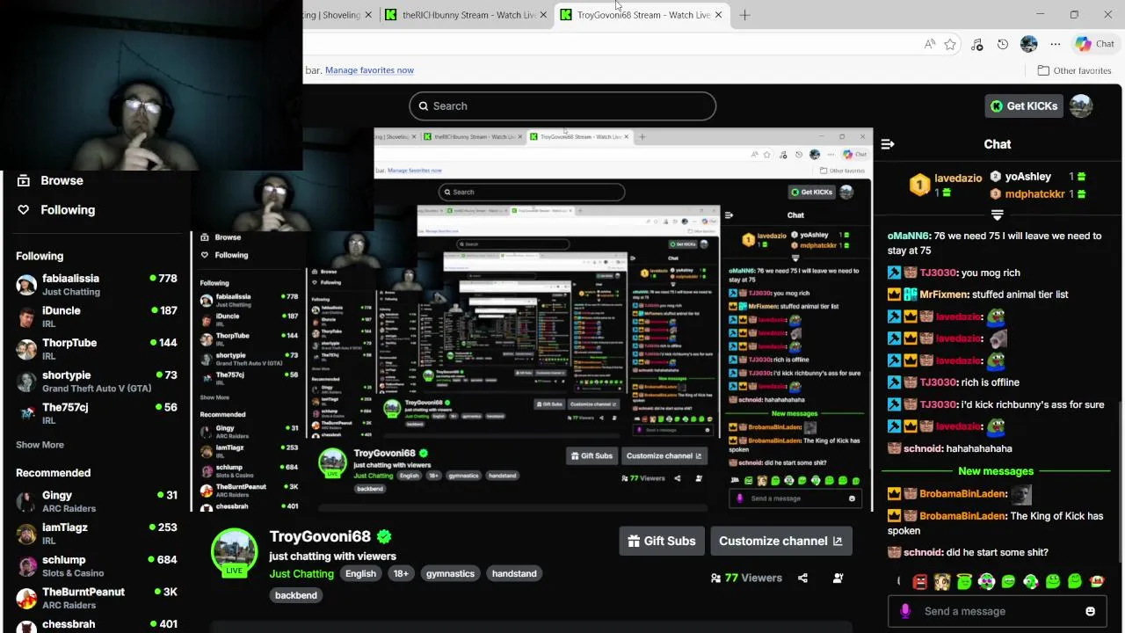Viewport: 1125px width, 633px height.
Task: Click the live stream video preview
Action: 532,320
